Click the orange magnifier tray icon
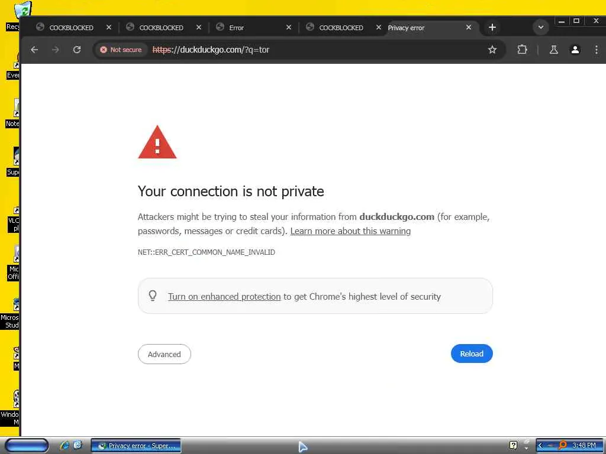 [562, 446]
